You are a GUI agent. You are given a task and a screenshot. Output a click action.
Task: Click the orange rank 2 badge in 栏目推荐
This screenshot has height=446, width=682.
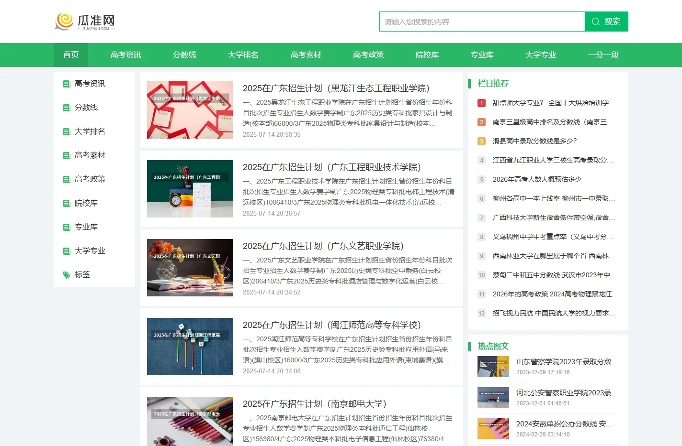click(x=482, y=122)
